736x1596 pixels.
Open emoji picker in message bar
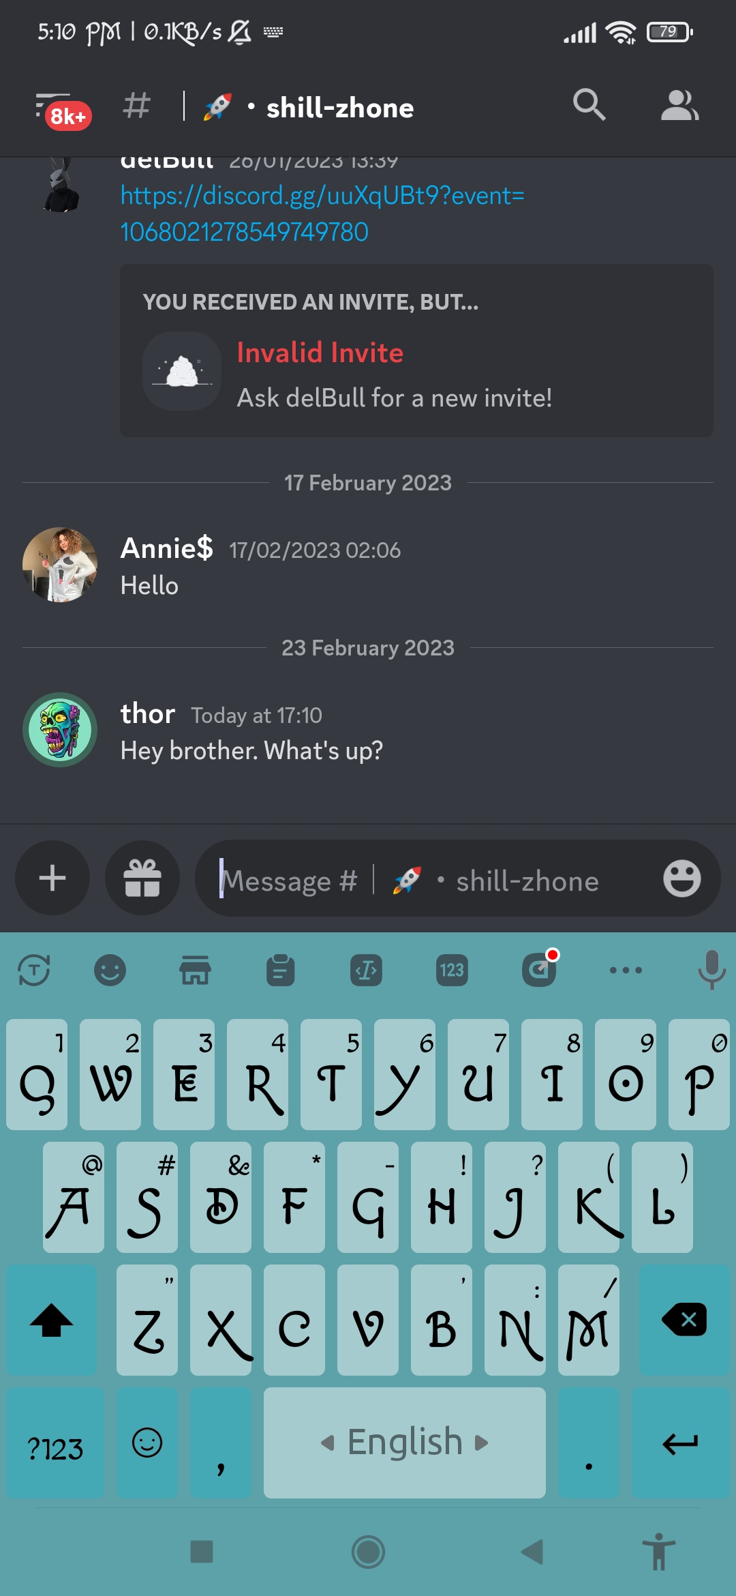pyautogui.click(x=681, y=878)
